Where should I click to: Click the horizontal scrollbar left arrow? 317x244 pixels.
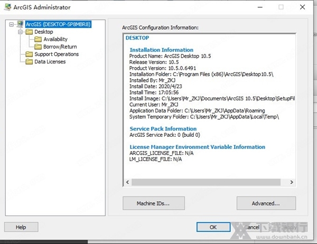coord(127,182)
